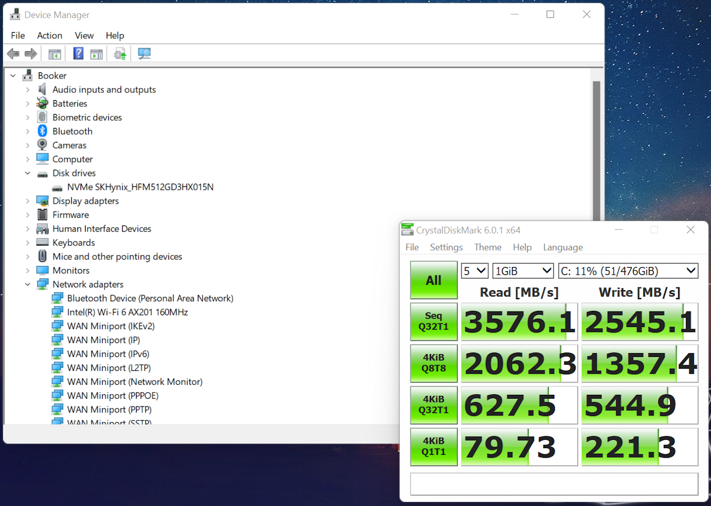Click the 4KiB Q1T1 write value 221.3
Image resolution: width=711 pixels, height=506 pixels.
click(640, 447)
